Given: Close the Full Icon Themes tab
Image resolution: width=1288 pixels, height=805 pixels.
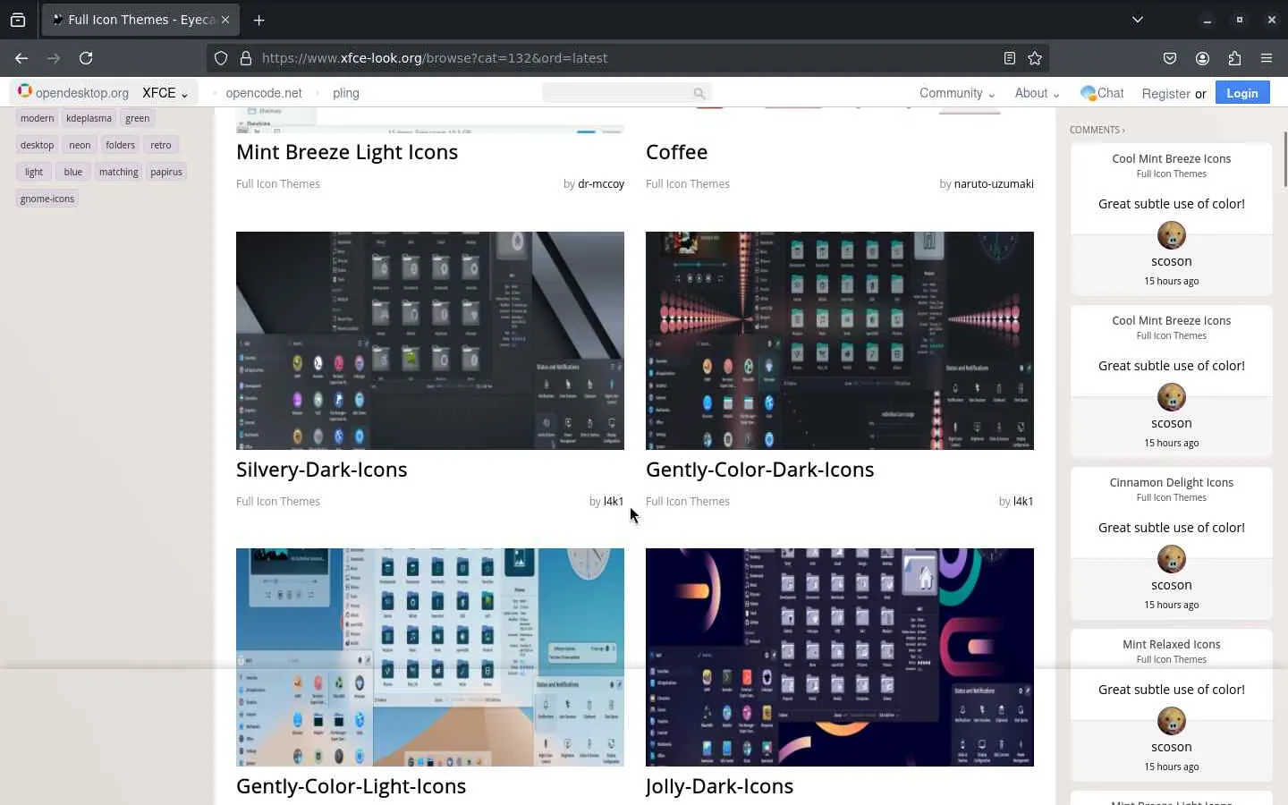Looking at the screenshot, I should point(225,20).
